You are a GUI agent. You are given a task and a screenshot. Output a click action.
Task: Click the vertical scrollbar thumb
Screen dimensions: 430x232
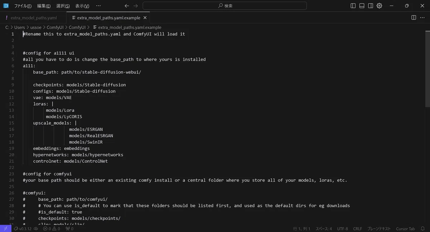tap(427, 69)
